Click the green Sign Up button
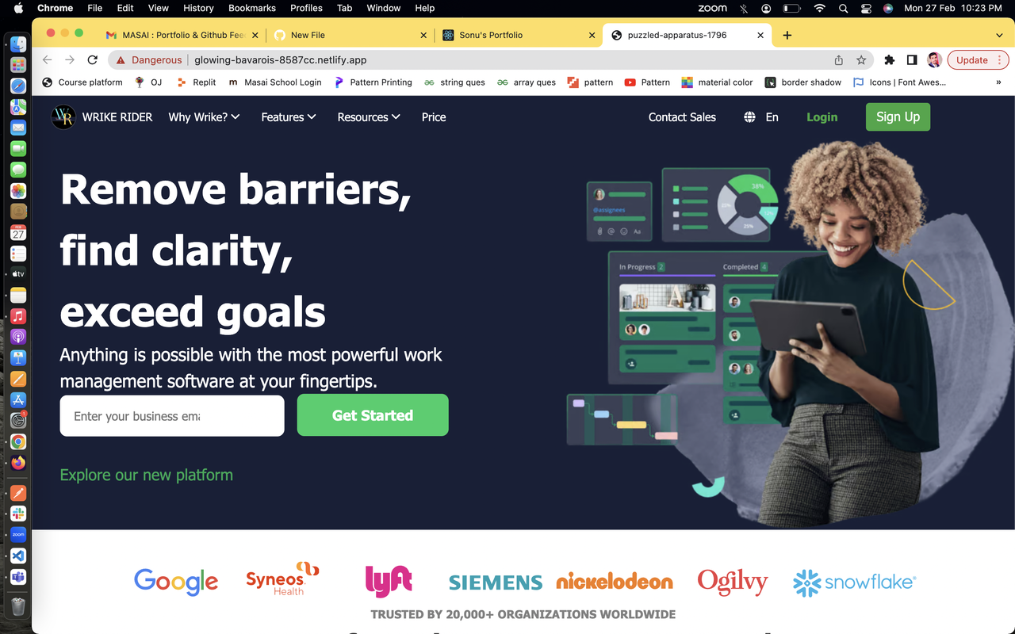The image size is (1015, 634). coord(898,117)
